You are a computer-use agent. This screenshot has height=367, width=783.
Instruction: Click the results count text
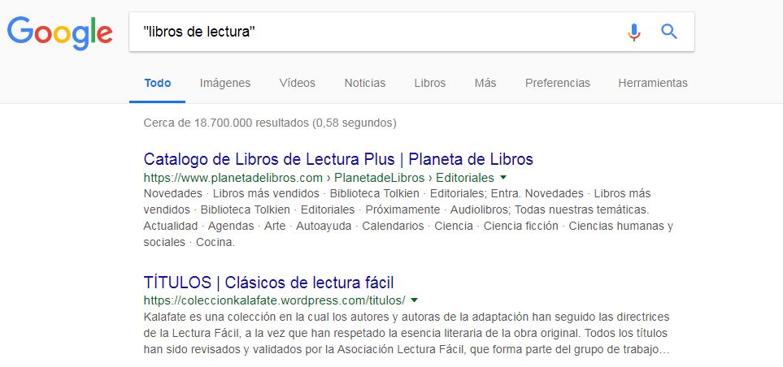[269, 123]
